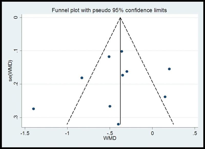
Task: Click the topmost data point closest to the funnel apex
Action: point(122,51)
